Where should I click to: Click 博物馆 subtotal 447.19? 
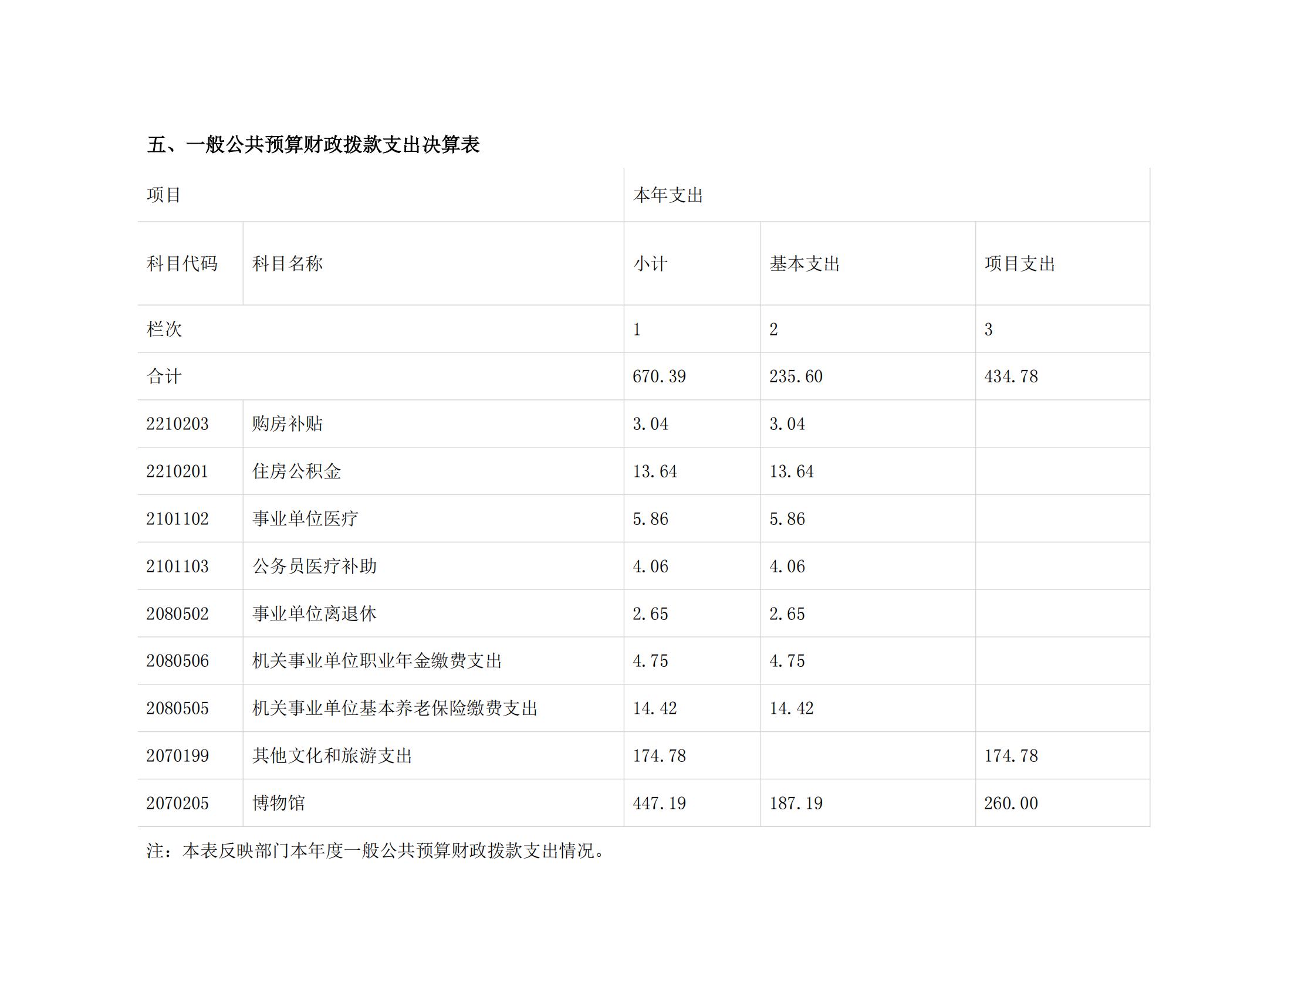pyautogui.click(x=659, y=803)
